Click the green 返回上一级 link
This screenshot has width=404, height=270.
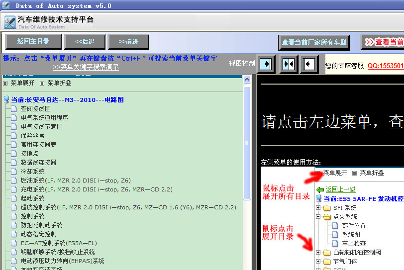(x=340, y=189)
